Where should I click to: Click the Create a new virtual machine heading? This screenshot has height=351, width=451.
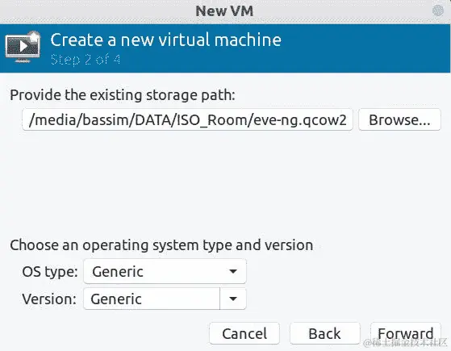coord(166,40)
